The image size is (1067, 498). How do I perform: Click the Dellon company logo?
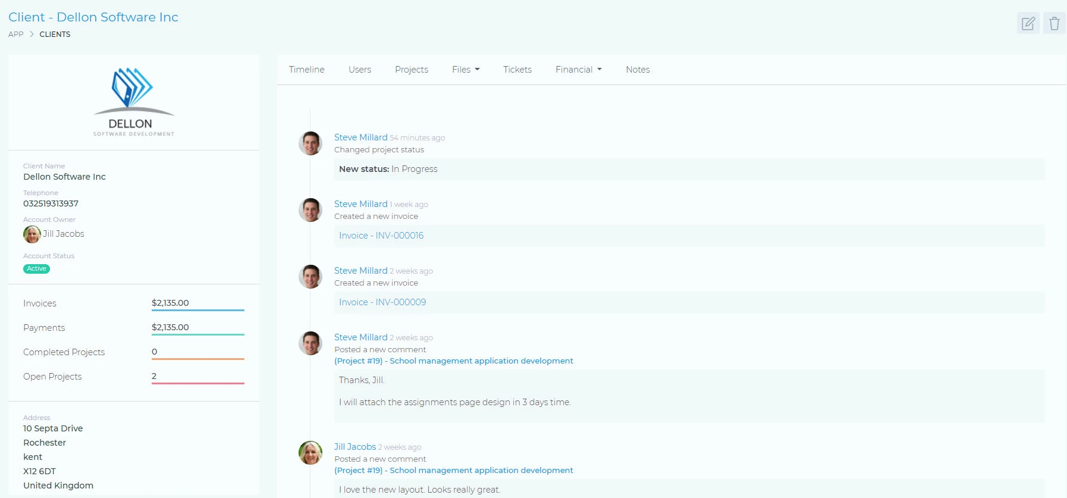[133, 101]
